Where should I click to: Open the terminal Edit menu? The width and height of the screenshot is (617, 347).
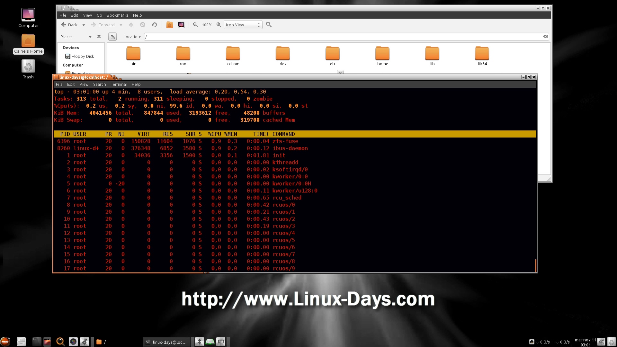[71, 84]
